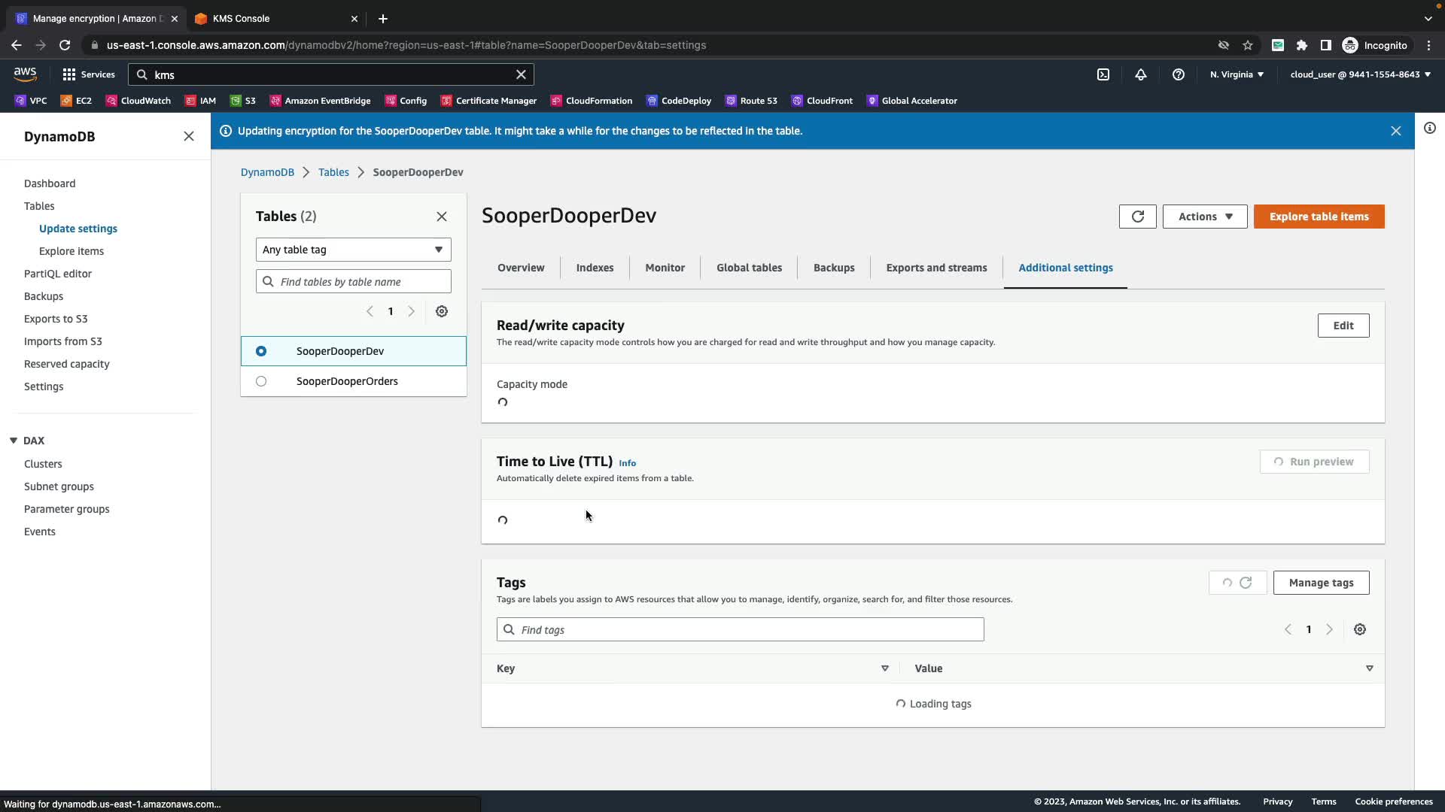Switch to the Exports and streams tab

(935, 268)
